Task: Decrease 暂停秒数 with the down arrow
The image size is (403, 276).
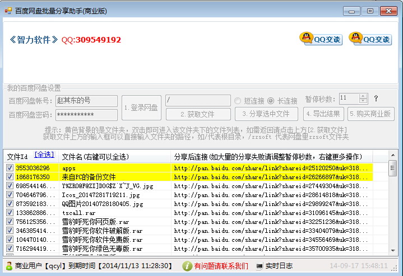Action: (x=363, y=101)
